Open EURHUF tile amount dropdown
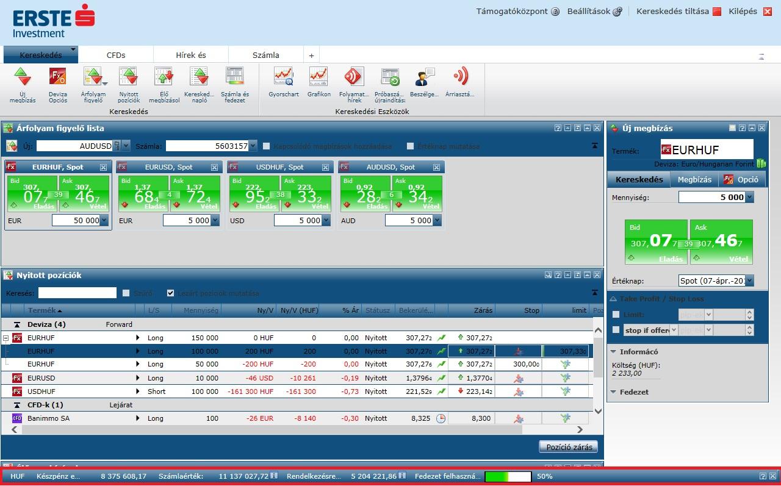This screenshot has height=486, width=781. coord(104,221)
